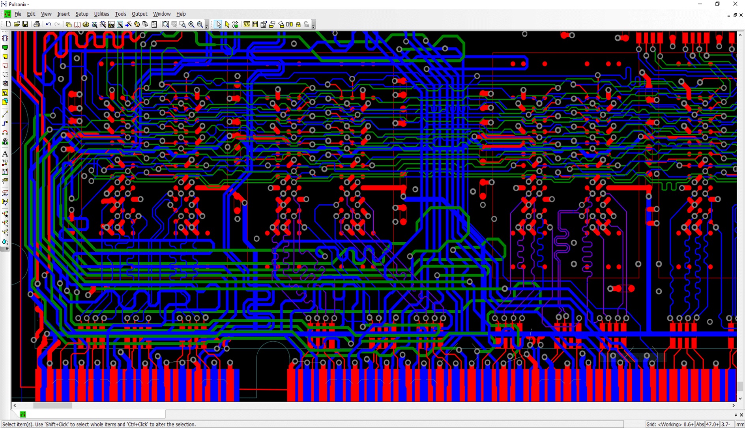
Task: Activate the yellow arrow selection tool
Action: click(x=227, y=24)
